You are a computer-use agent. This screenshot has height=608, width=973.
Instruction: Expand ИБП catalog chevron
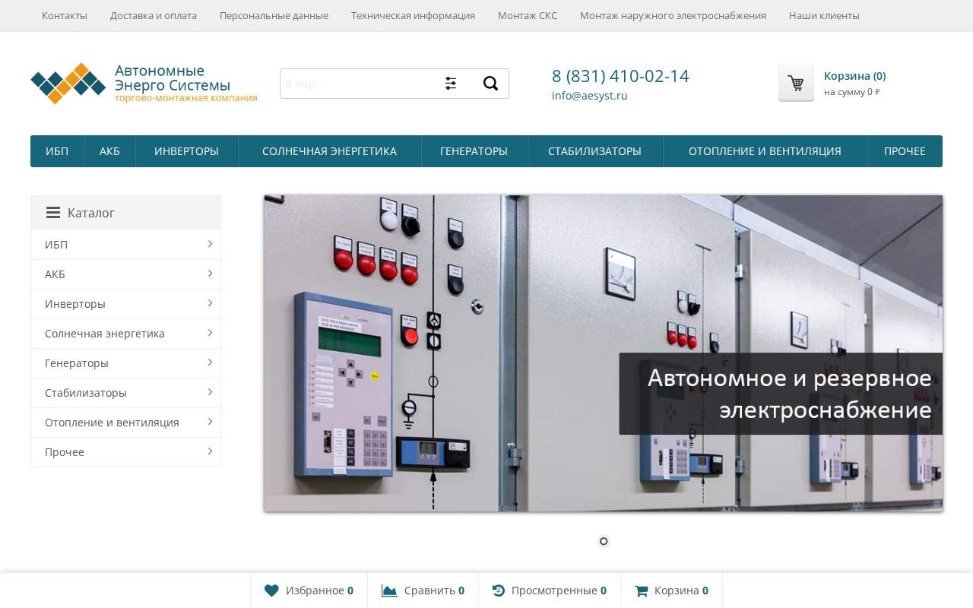click(210, 244)
